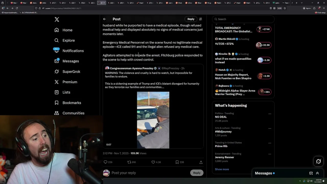
Task: Click the Reply button in the Post header
Action: coord(191,19)
